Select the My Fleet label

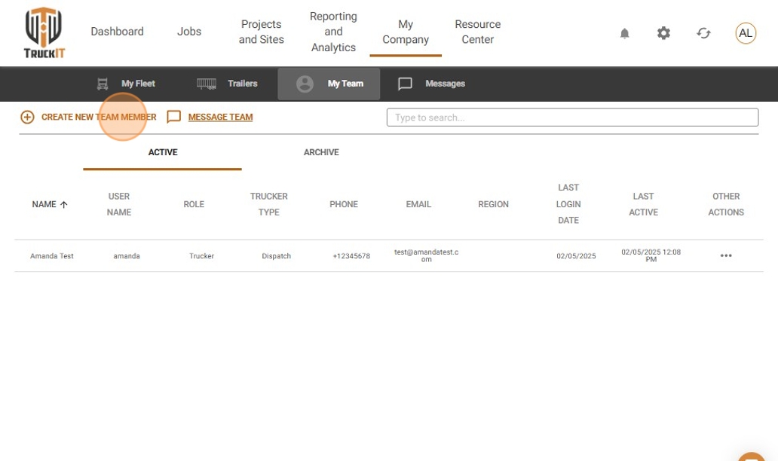tap(139, 84)
